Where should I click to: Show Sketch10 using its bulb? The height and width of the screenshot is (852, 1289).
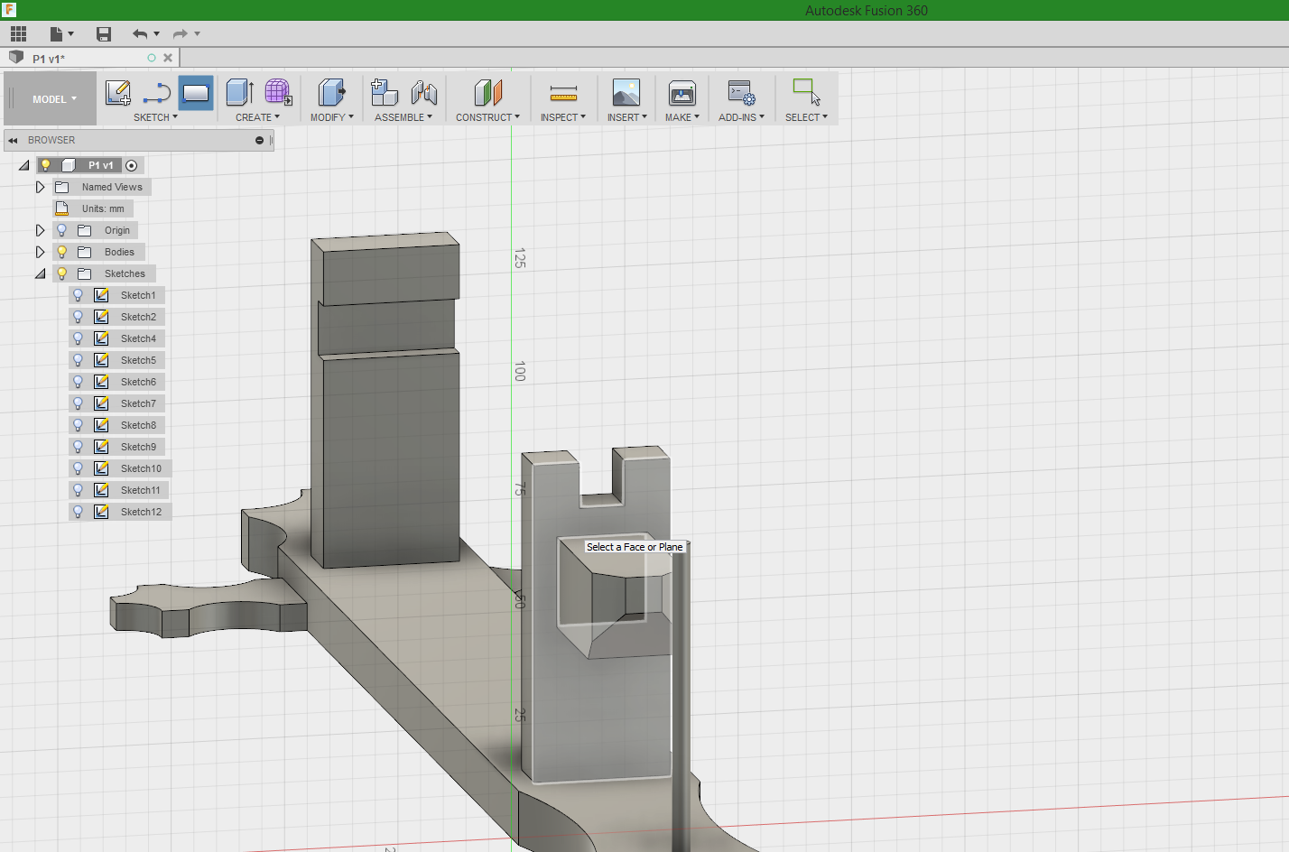click(79, 468)
